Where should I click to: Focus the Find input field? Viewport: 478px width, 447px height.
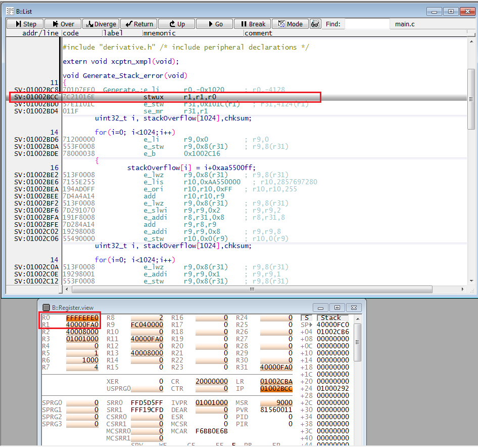pos(367,24)
